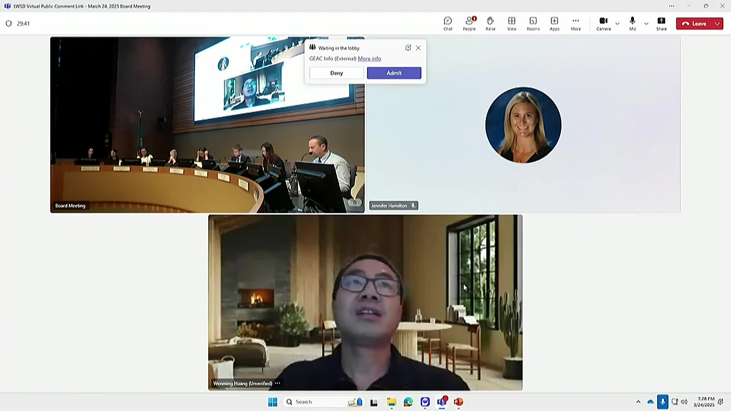Screen dimensions: 731x411
Task: Toggle taskbar microphone indicator
Action: coord(662,402)
